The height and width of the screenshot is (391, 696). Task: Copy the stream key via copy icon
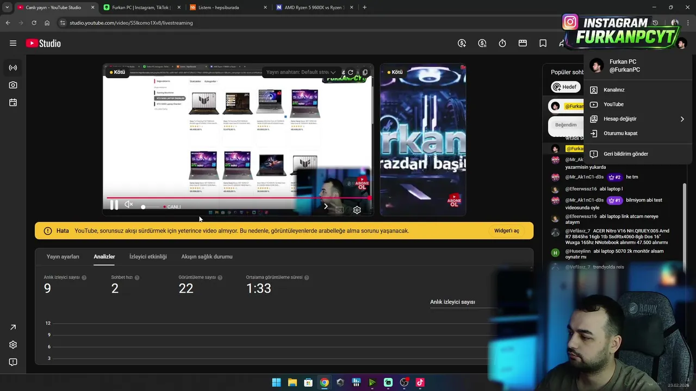365,72
